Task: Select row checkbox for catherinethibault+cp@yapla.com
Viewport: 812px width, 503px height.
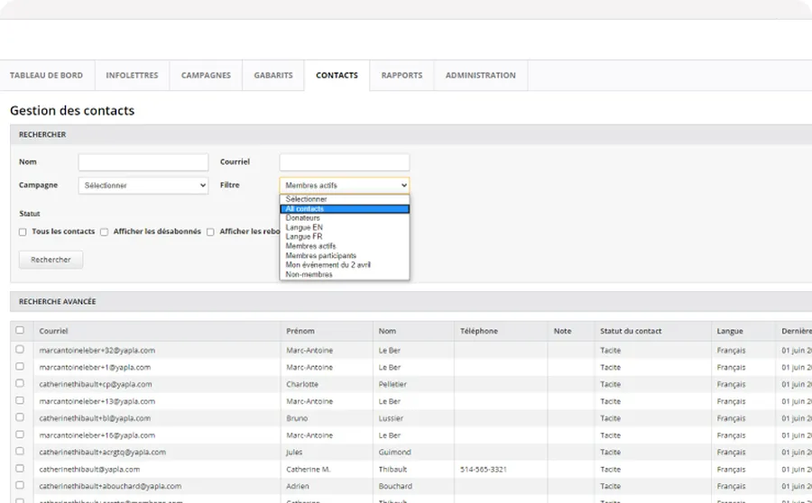Action: pyautogui.click(x=20, y=384)
